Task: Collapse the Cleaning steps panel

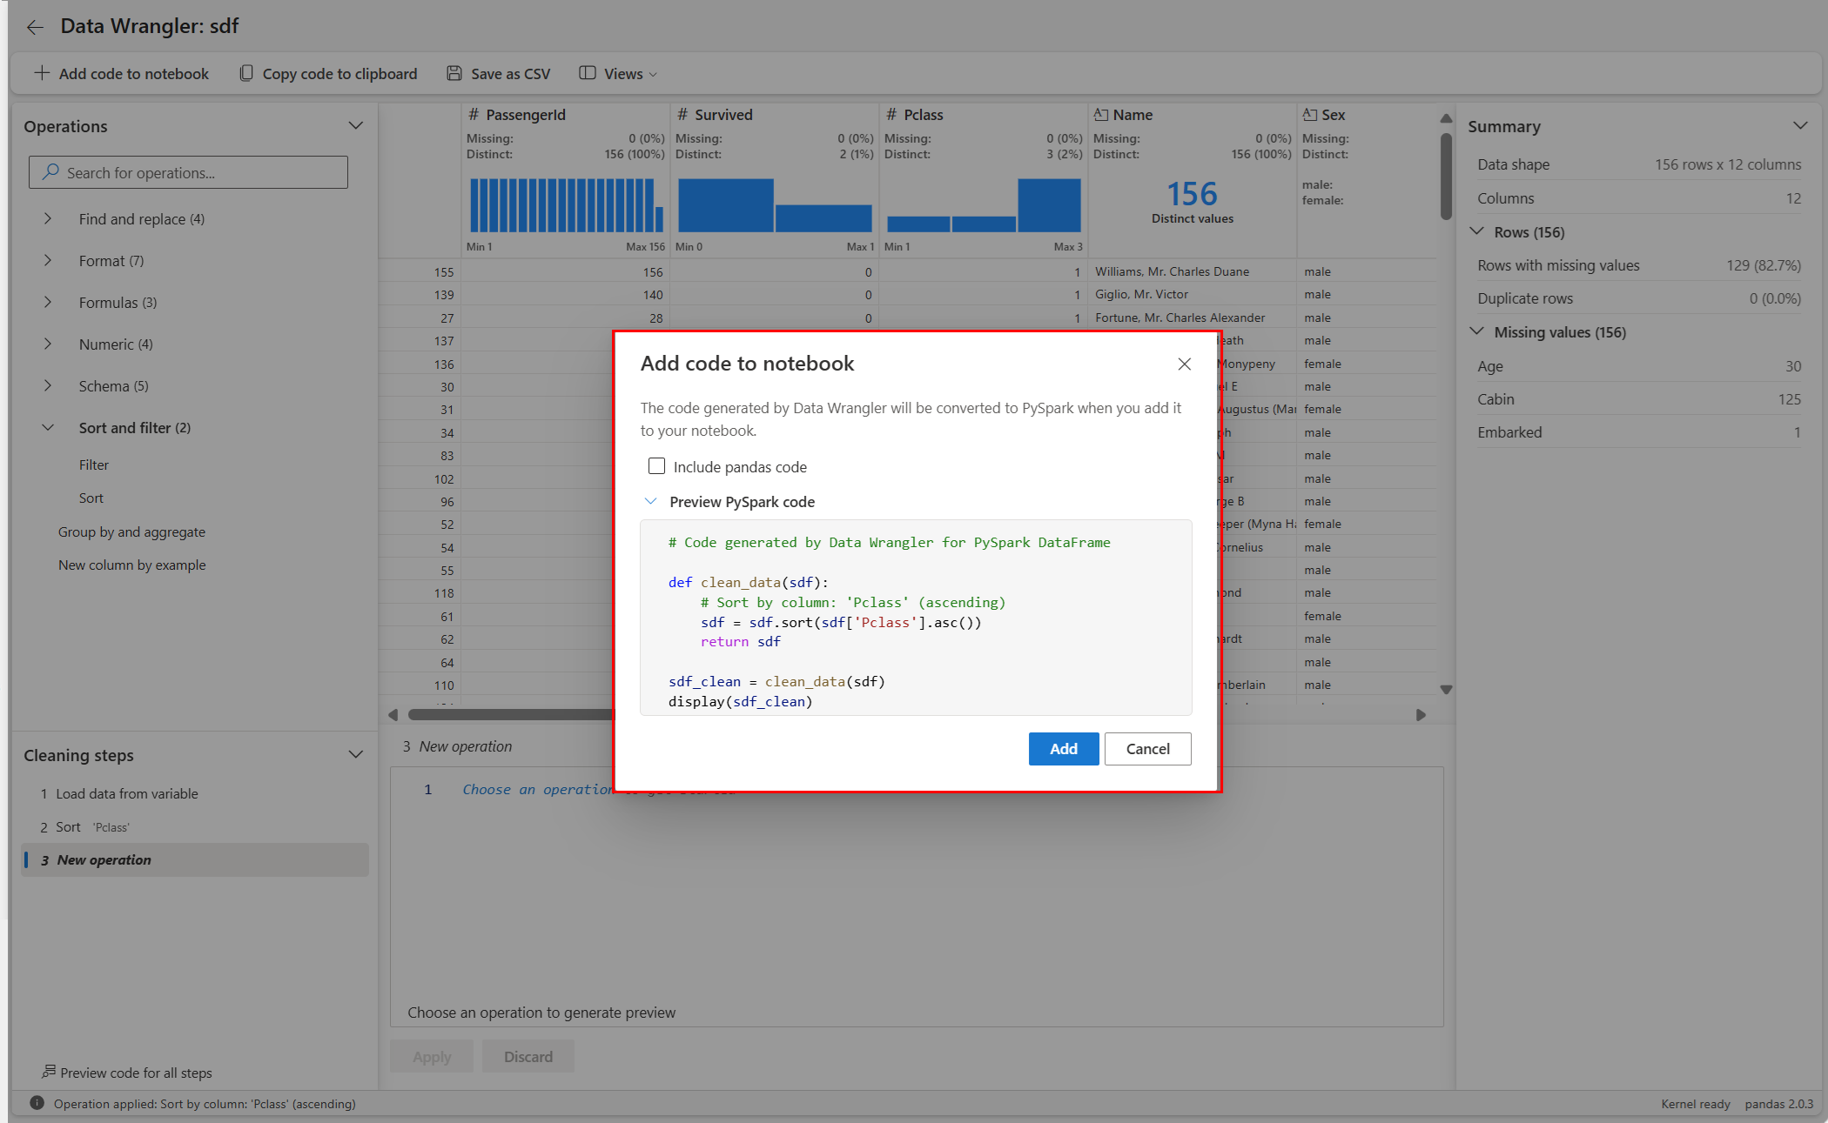Action: (x=355, y=755)
